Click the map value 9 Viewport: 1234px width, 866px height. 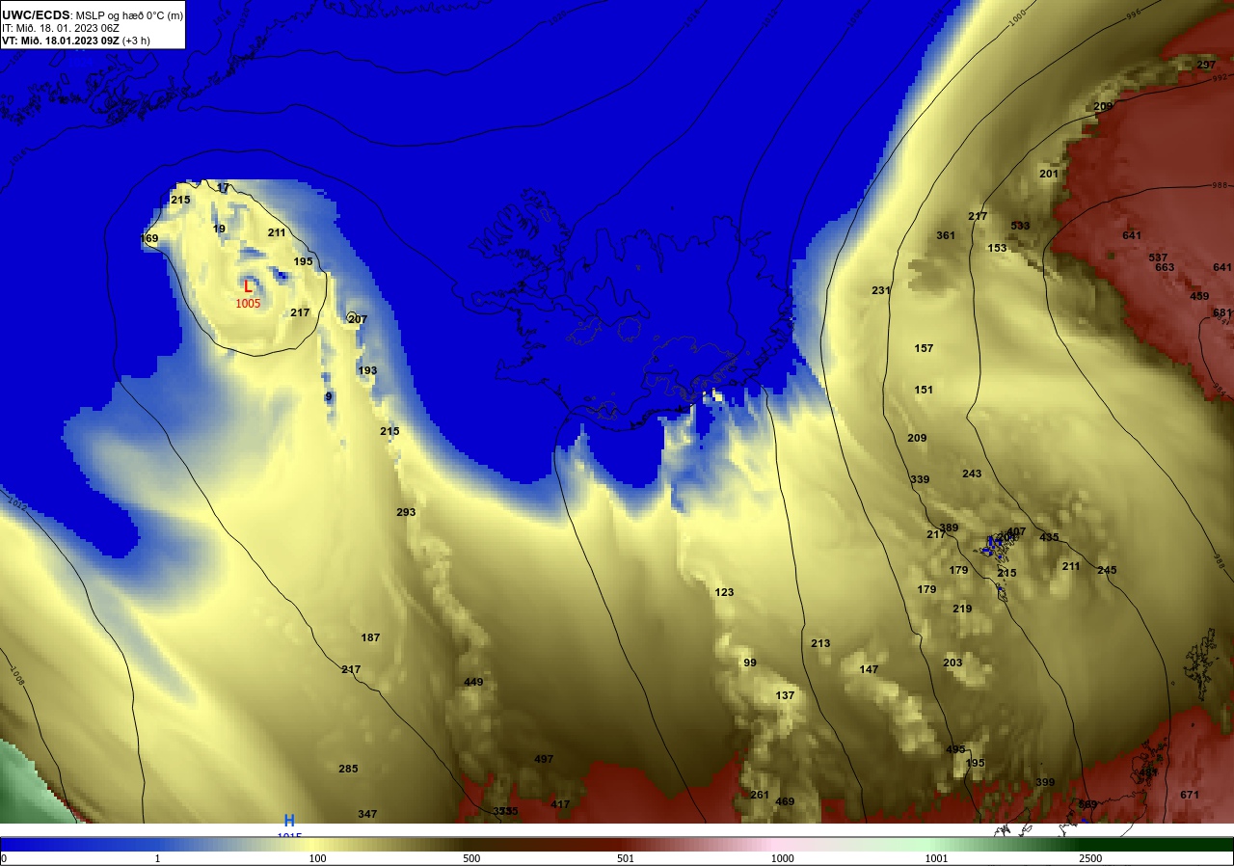click(329, 396)
